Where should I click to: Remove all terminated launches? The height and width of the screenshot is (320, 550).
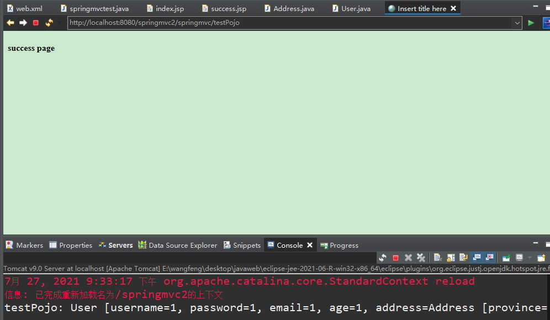[421, 258]
